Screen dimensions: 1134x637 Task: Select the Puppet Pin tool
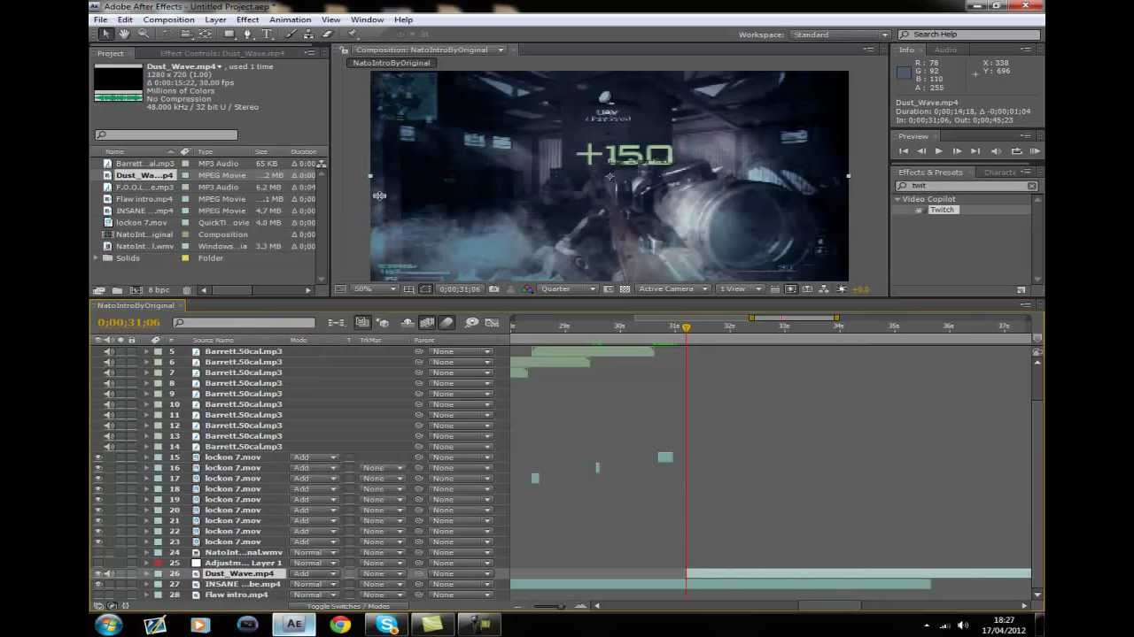(353, 35)
